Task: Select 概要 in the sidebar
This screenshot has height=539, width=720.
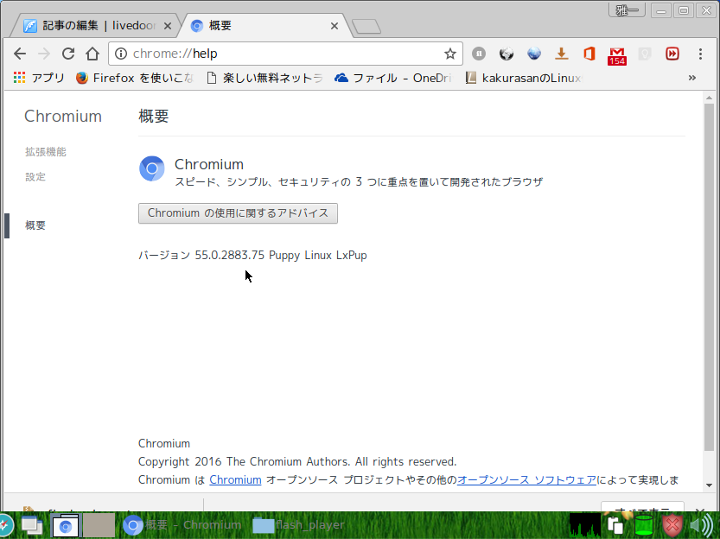Action: 35,225
